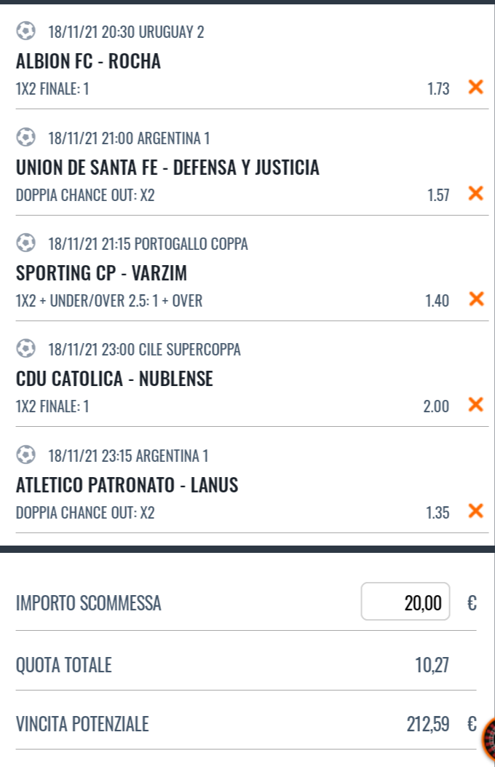Click soccer icon for Argentina 1 23:15
495x767 pixels.
point(25,455)
